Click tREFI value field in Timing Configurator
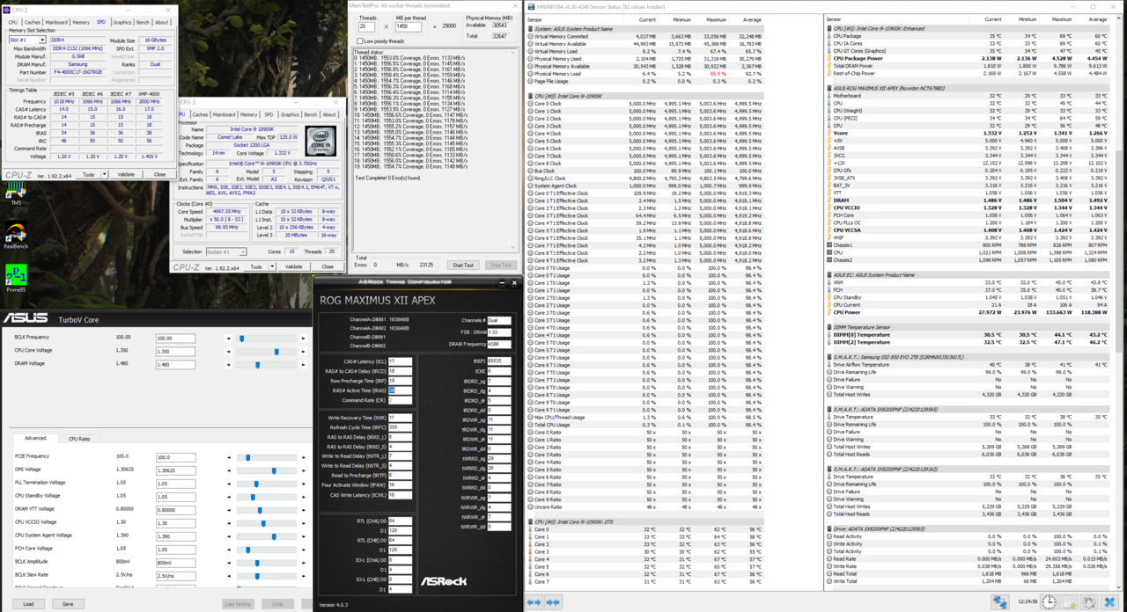1127x612 pixels. (499, 361)
